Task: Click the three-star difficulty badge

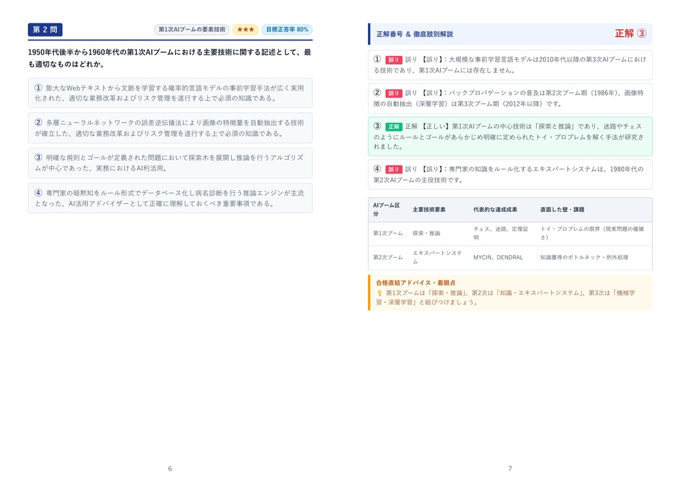Action: 246,29
